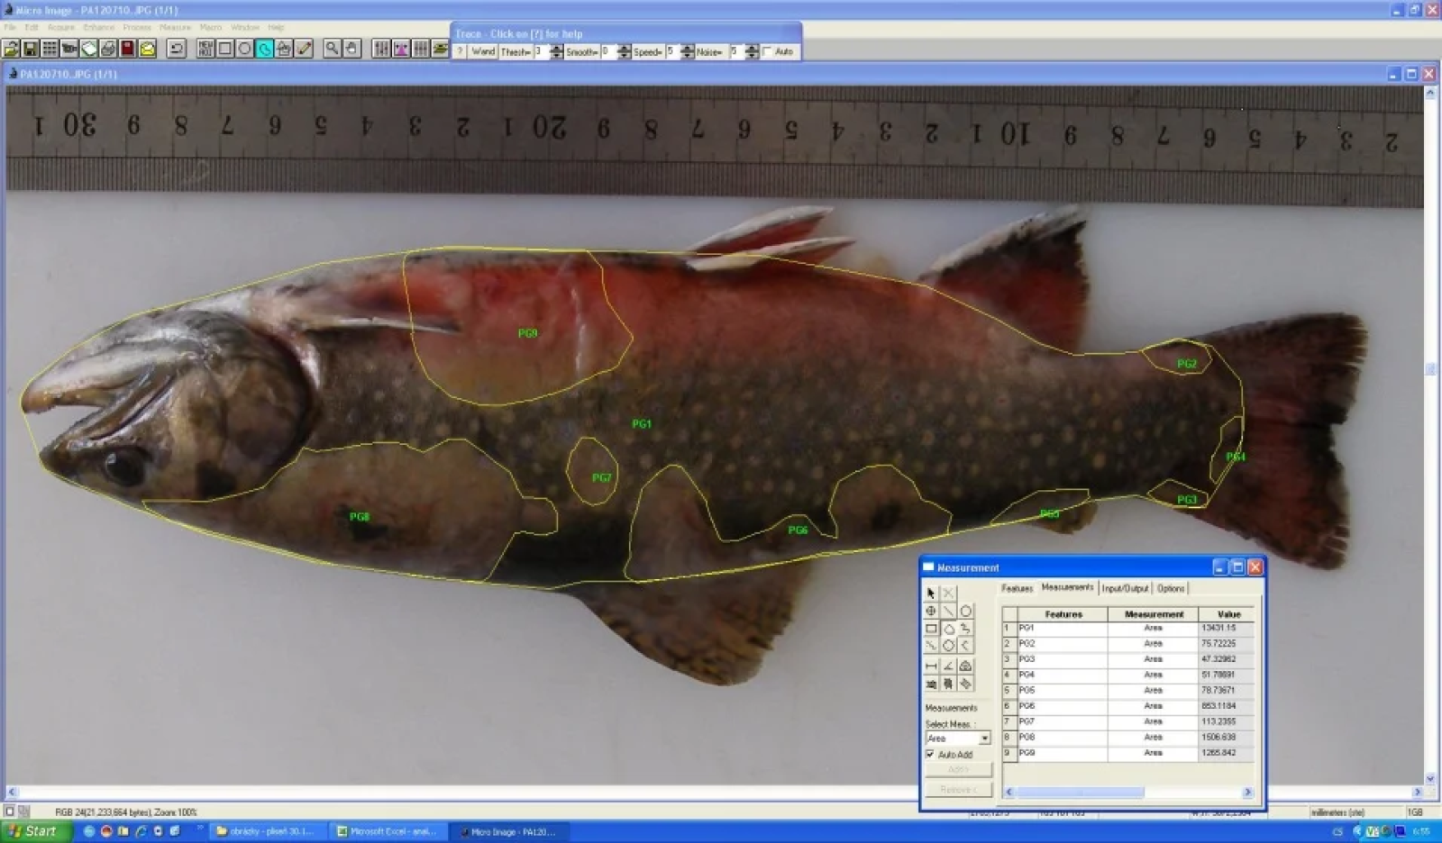Image resolution: width=1442 pixels, height=843 pixels.
Task: Uncheck the Auto Add checkbox
Action: coord(930,755)
